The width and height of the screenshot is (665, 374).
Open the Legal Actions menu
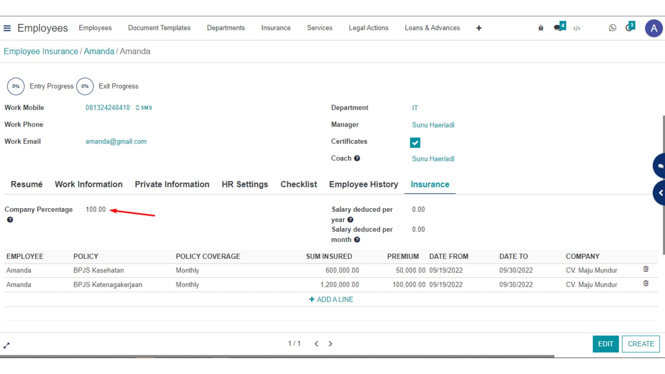pos(368,28)
